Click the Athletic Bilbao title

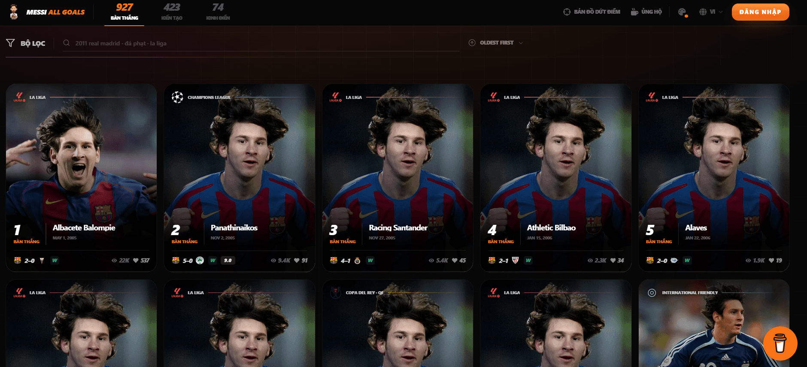pos(551,228)
